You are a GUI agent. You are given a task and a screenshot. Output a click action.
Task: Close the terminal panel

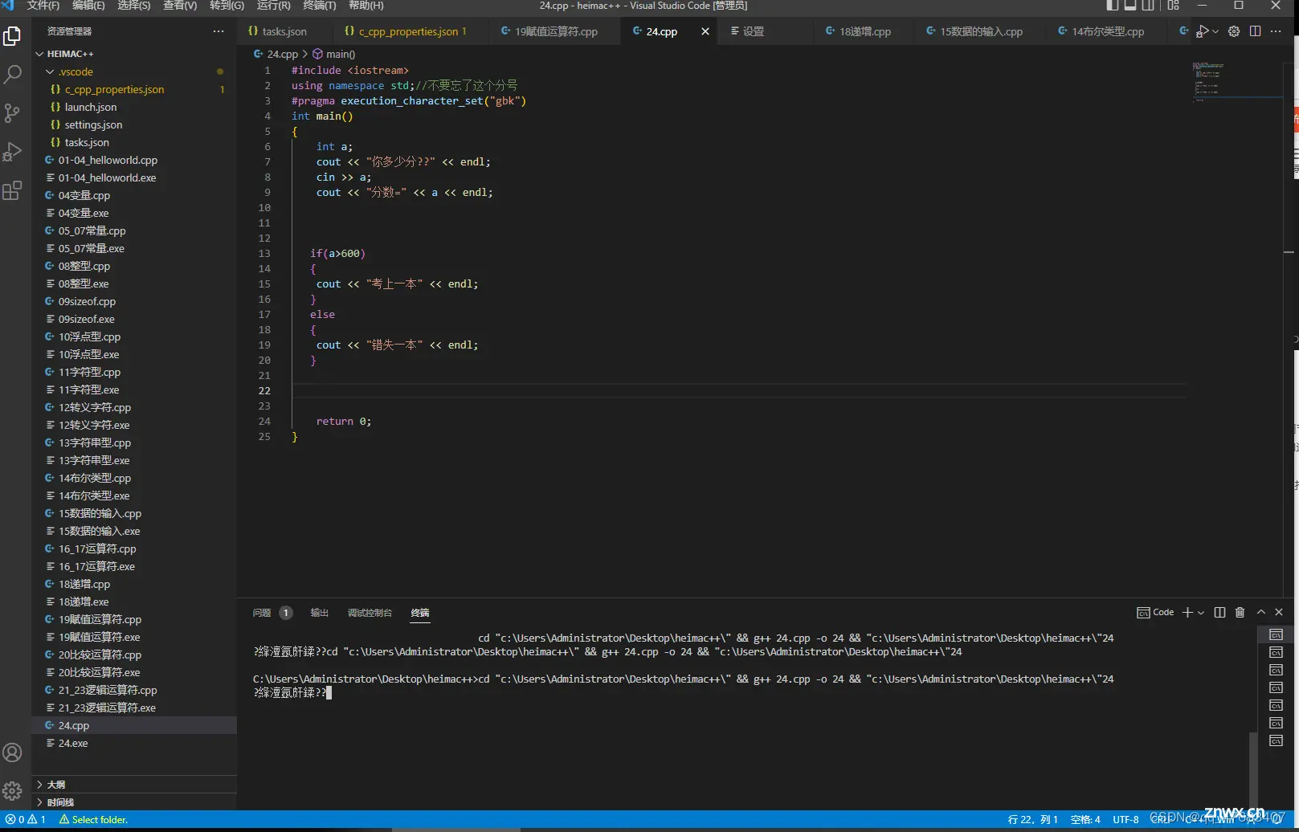pos(1279,612)
